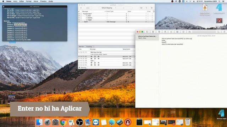
Task: Open the Ajuda menu
Action: pyautogui.click(x=50, y=1)
